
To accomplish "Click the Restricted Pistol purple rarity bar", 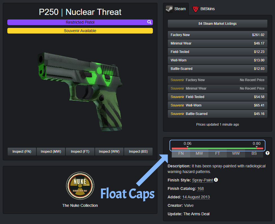I will click(80, 22).
